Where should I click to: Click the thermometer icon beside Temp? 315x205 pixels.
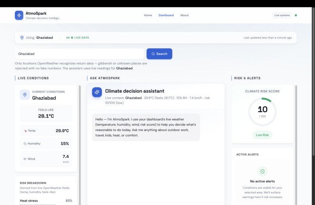25,131
